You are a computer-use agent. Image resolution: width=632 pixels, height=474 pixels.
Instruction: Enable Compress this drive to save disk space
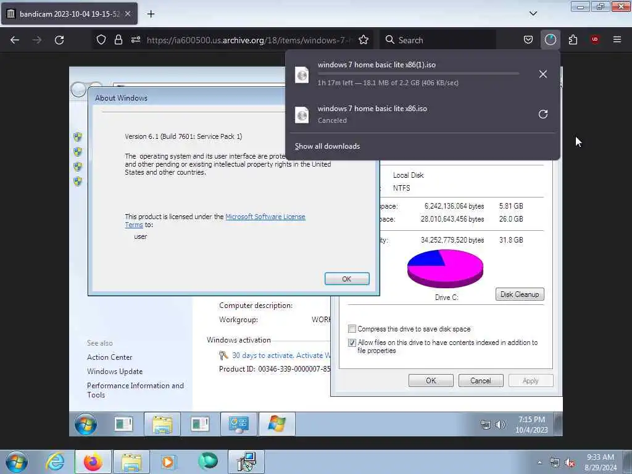point(352,329)
